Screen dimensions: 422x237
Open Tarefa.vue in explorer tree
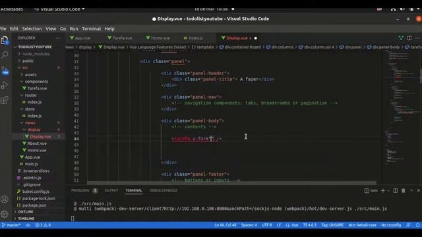click(37, 88)
